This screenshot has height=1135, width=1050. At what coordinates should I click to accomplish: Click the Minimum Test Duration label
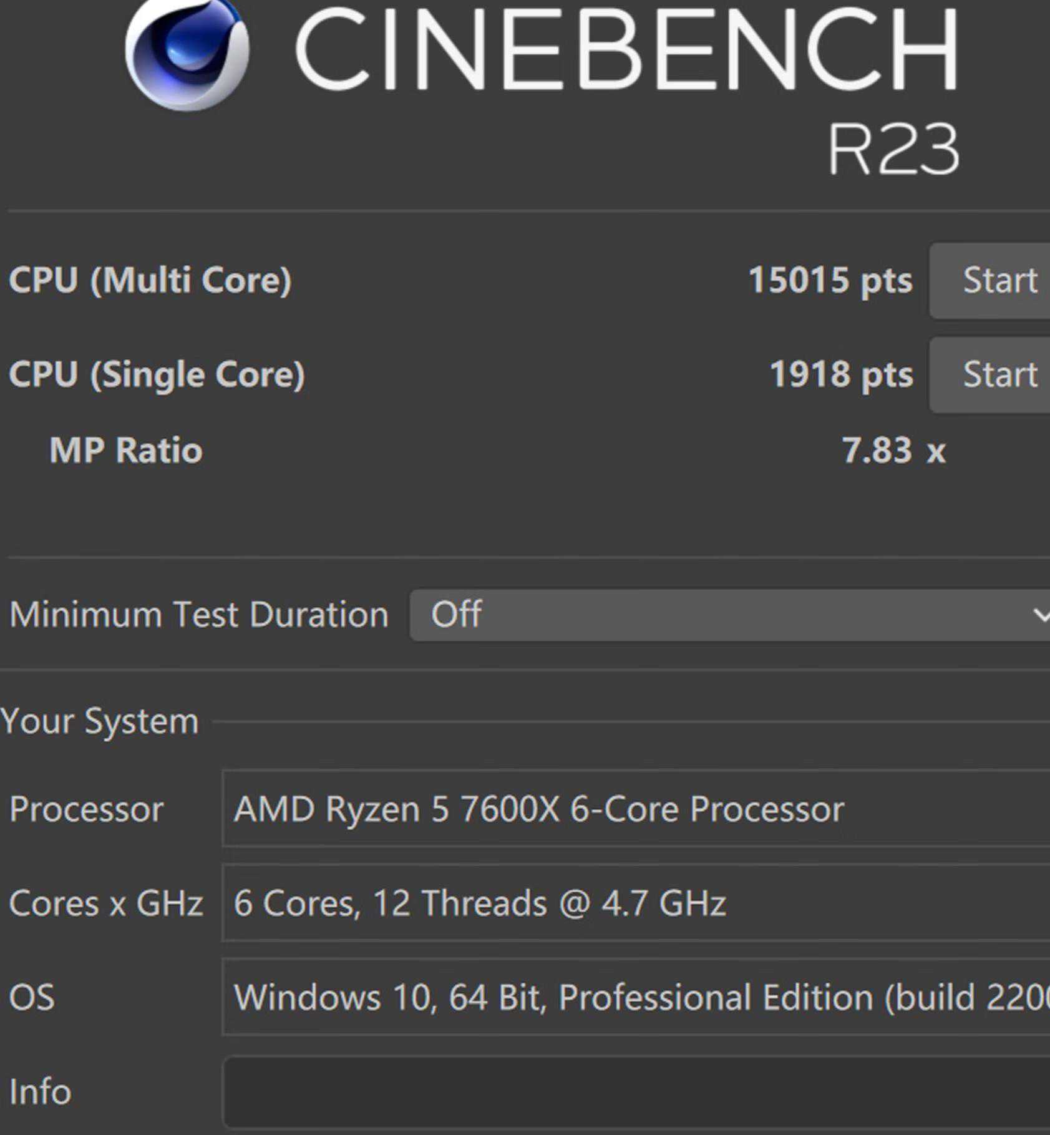199,615
